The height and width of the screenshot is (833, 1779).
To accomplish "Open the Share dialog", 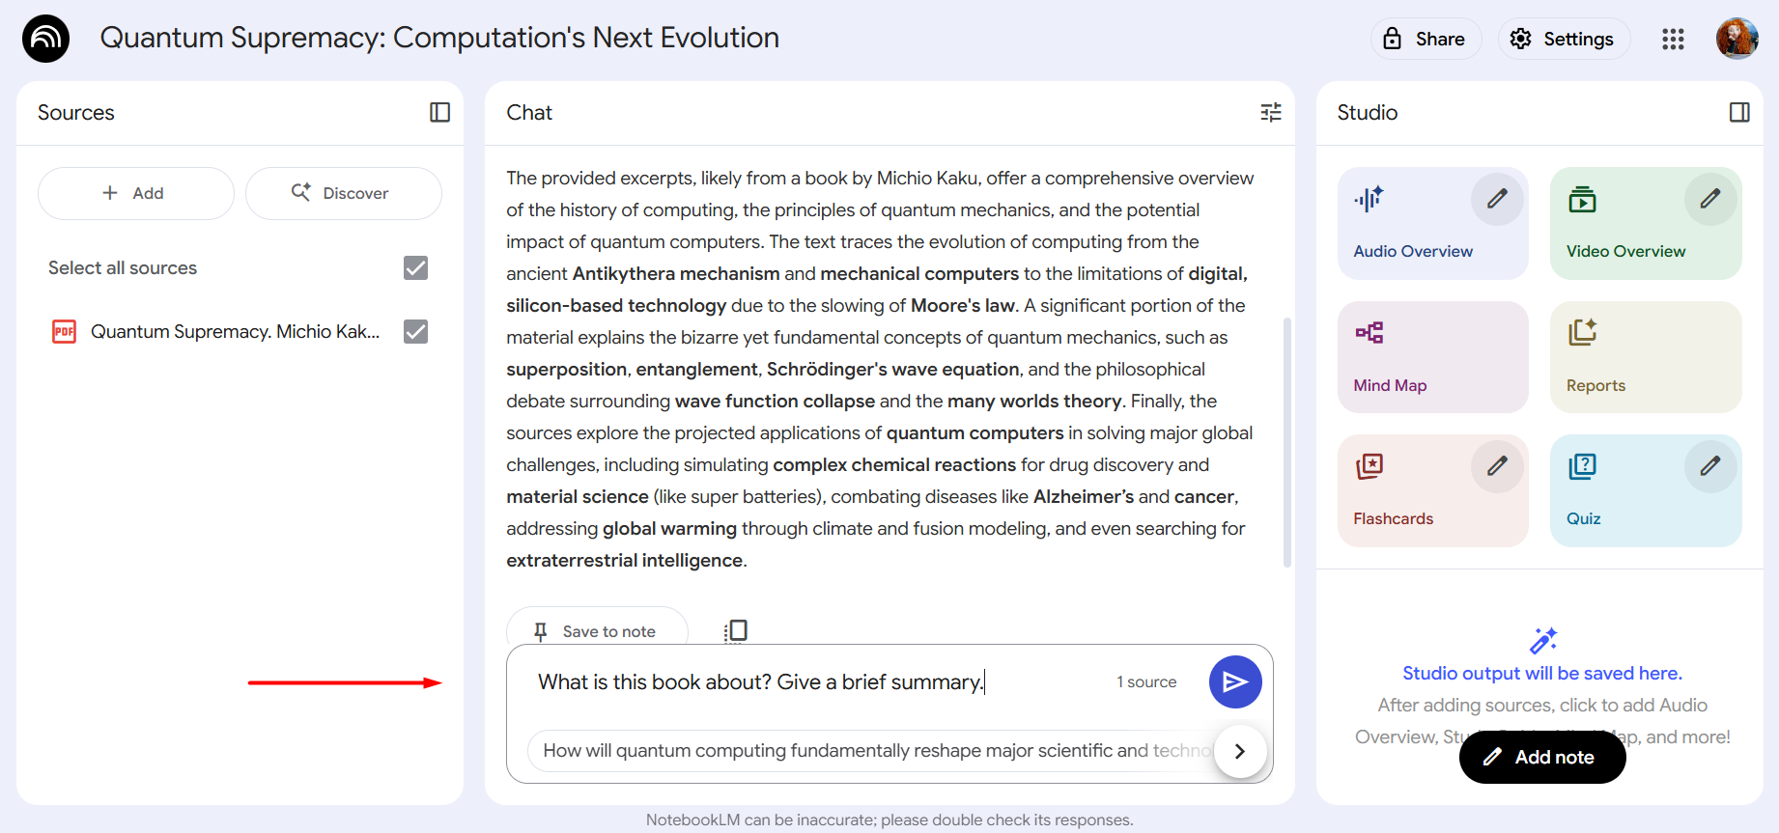I will 1426,39.
